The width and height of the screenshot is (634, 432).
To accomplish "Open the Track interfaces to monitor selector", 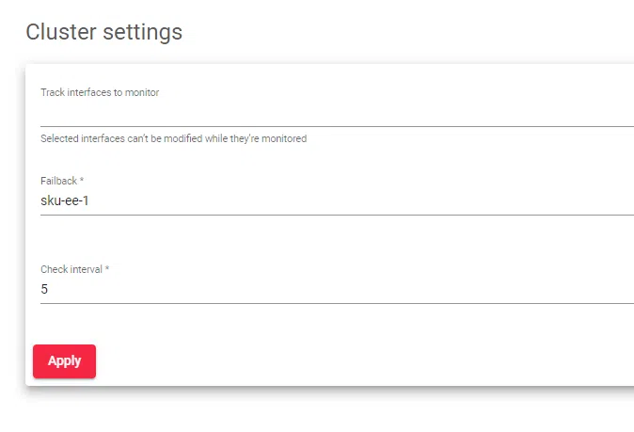I will [x=329, y=113].
